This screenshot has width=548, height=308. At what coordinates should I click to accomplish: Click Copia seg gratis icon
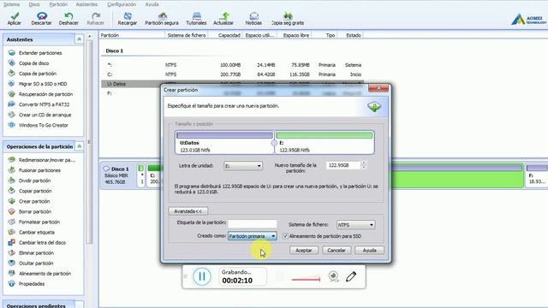pyautogui.click(x=288, y=16)
